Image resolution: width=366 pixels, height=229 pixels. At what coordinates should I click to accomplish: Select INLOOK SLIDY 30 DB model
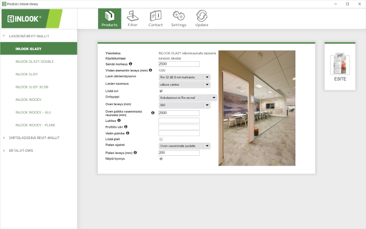(x=31, y=87)
